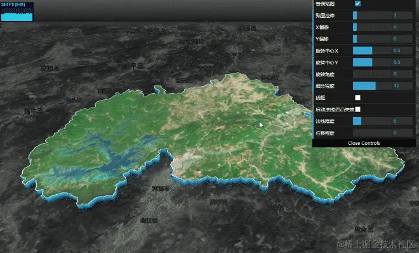Adjust the 贴图拉伸 slider bar
Viewport: 419px width, 253px height.
click(372, 15)
